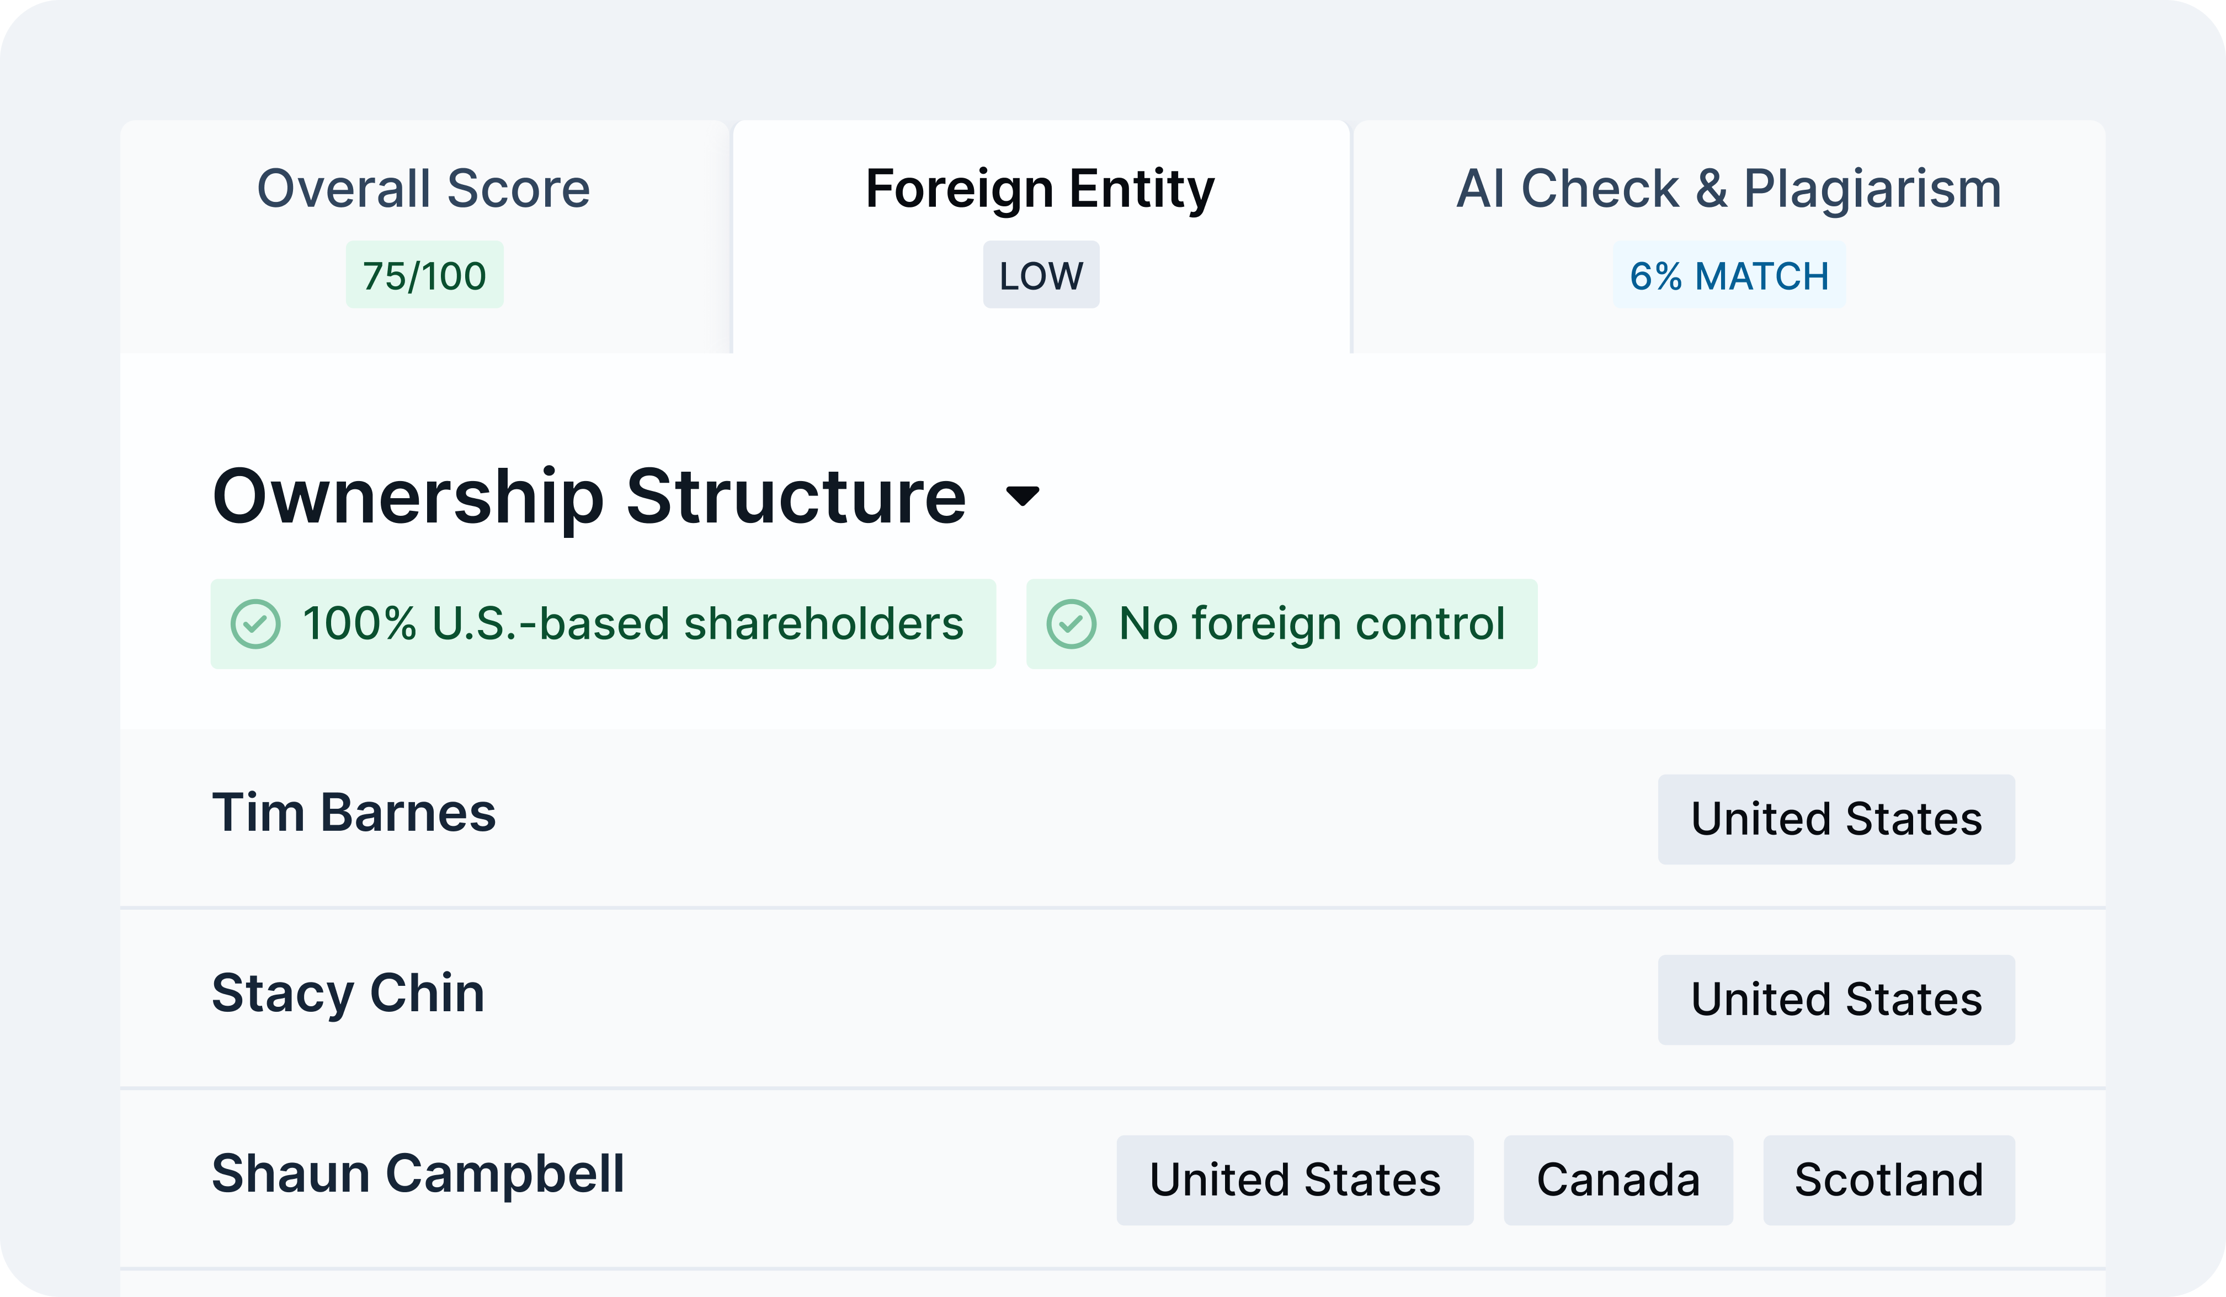Click Shaun Campbell's United States tag
This screenshot has width=2226, height=1297.
click(x=1294, y=1181)
